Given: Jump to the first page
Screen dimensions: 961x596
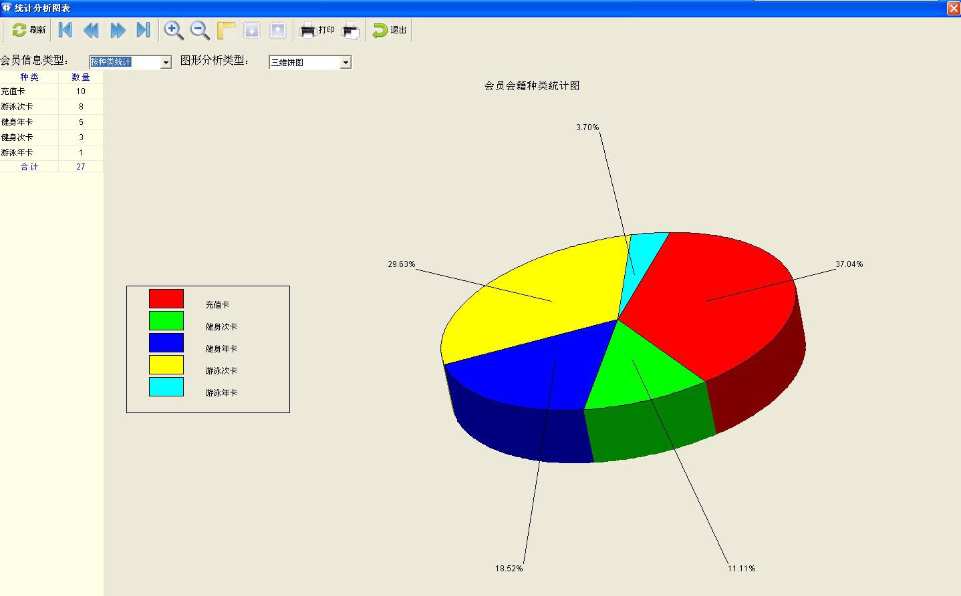Looking at the screenshot, I should (x=65, y=30).
